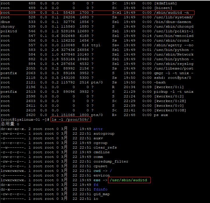Image resolution: width=210 pixels, height=203 pixels.
Task: Select the cmdline file name
Action: (102, 152)
